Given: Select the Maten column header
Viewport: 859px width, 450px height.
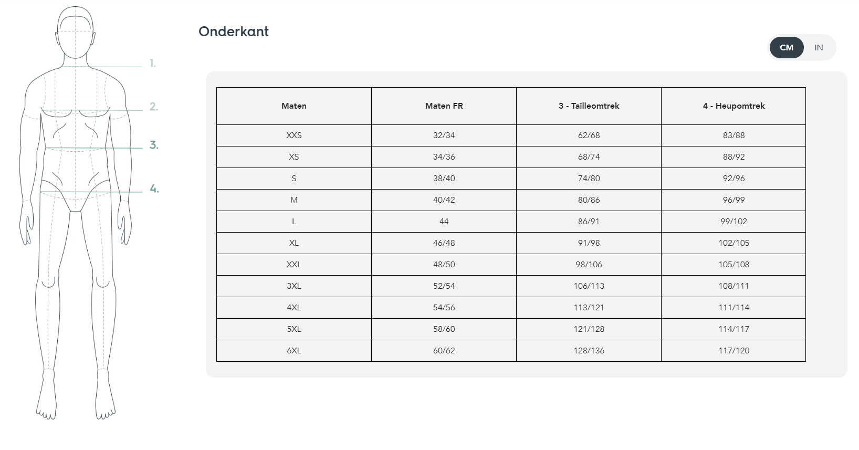Looking at the screenshot, I should point(294,106).
